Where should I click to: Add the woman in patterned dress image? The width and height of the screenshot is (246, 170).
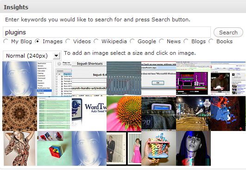[x=19, y=148]
